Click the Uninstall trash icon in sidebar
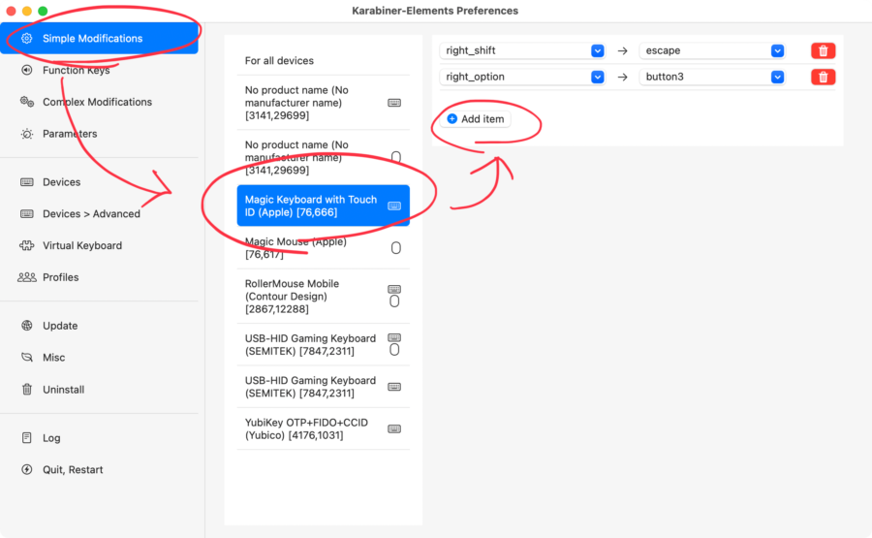 coord(27,390)
